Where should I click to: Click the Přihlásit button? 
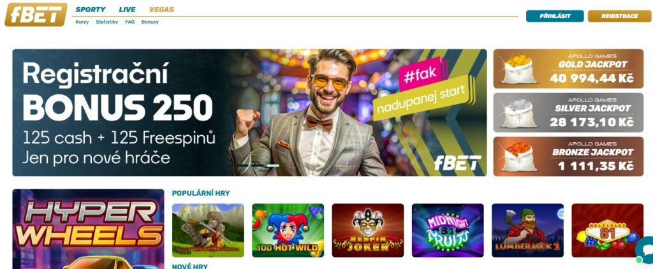click(555, 16)
